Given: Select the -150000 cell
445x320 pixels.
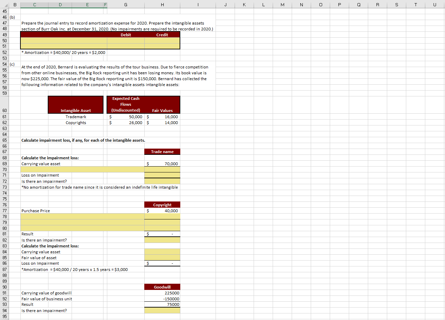Looking at the screenshot, I should tap(162, 299).
